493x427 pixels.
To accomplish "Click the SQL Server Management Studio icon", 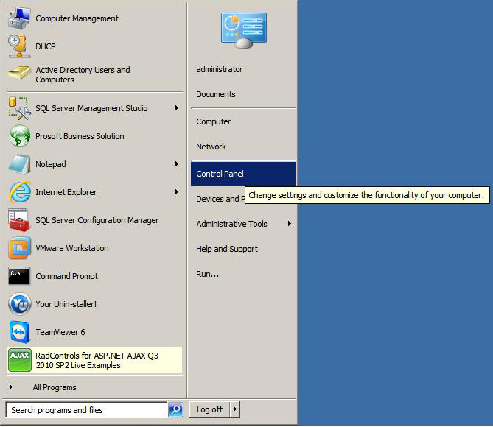I will (x=19, y=108).
